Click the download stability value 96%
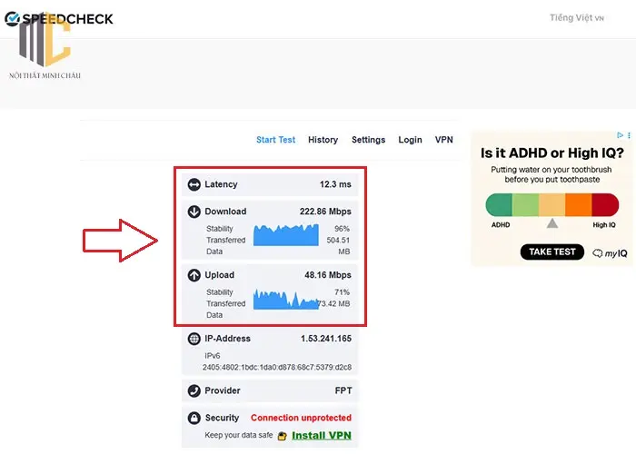This screenshot has height=454, width=636. click(342, 229)
